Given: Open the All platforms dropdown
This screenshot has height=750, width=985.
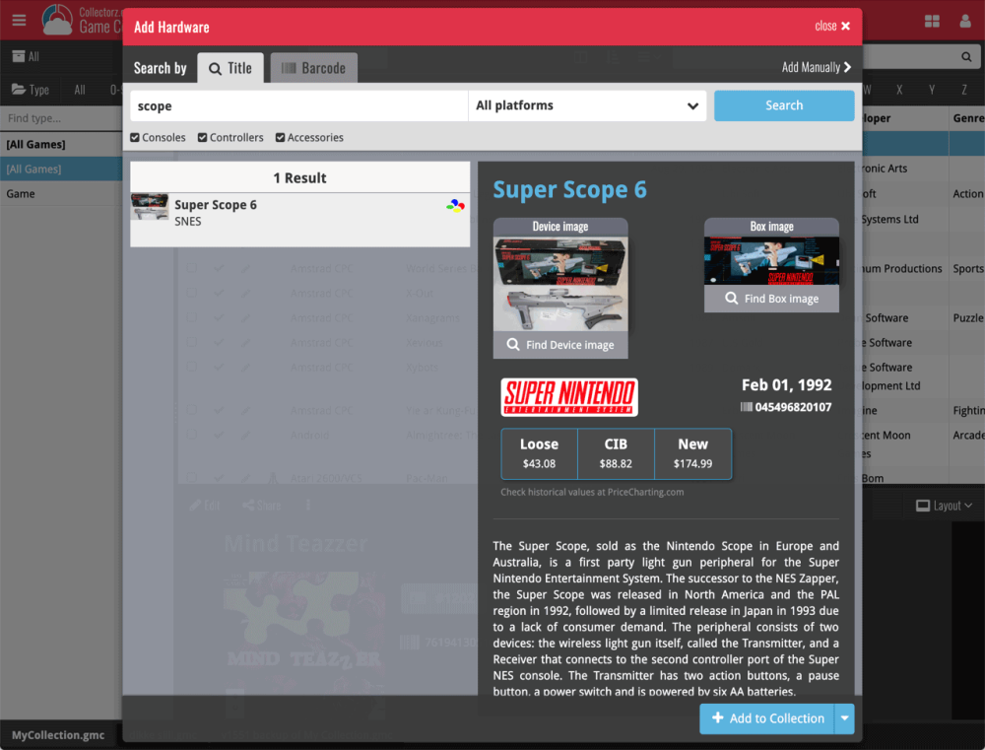Looking at the screenshot, I should (587, 104).
